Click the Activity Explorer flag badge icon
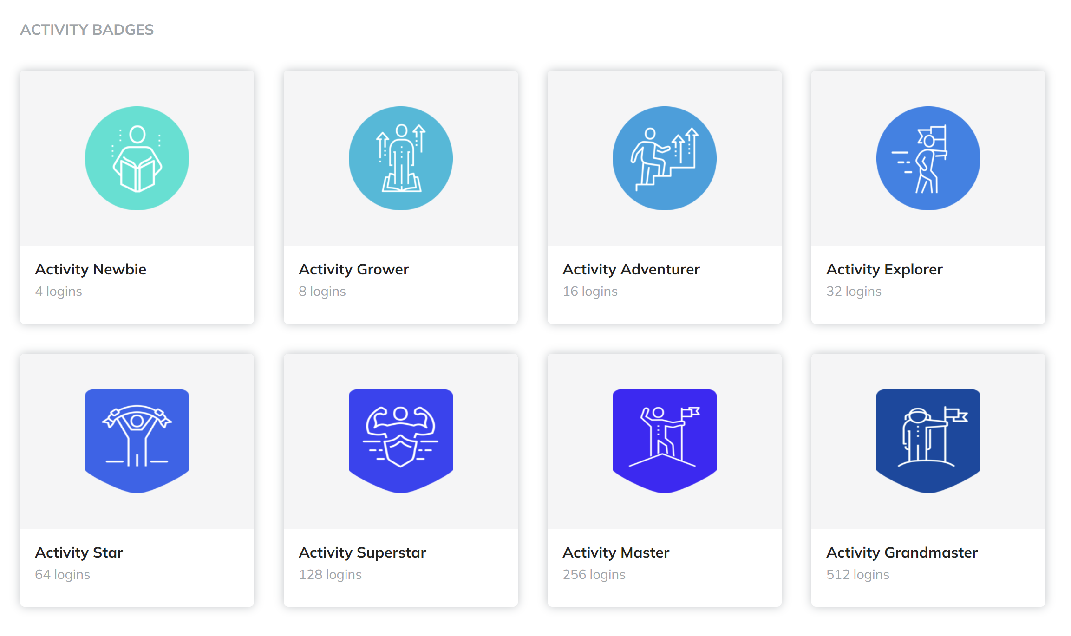The width and height of the screenshot is (1071, 636). [x=928, y=158]
